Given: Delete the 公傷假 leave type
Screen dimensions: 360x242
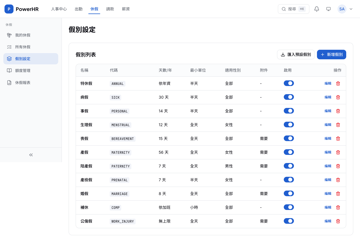Looking at the screenshot, I should point(338,221).
